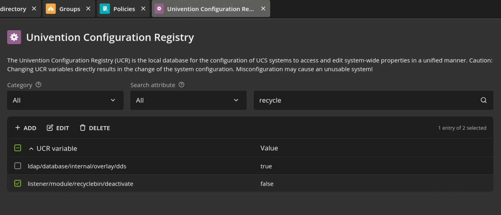Close the Policies tab

[143, 8]
